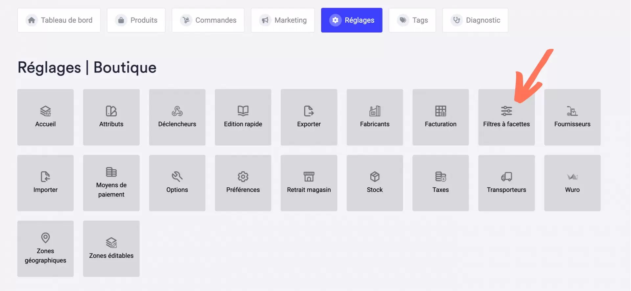Click the Préférences label

tap(243, 190)
